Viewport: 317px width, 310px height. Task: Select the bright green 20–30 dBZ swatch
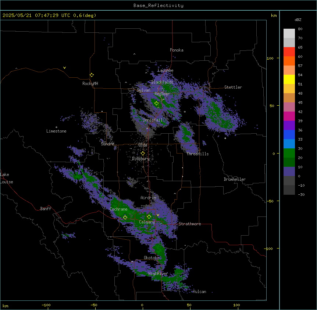pos(289,153)
